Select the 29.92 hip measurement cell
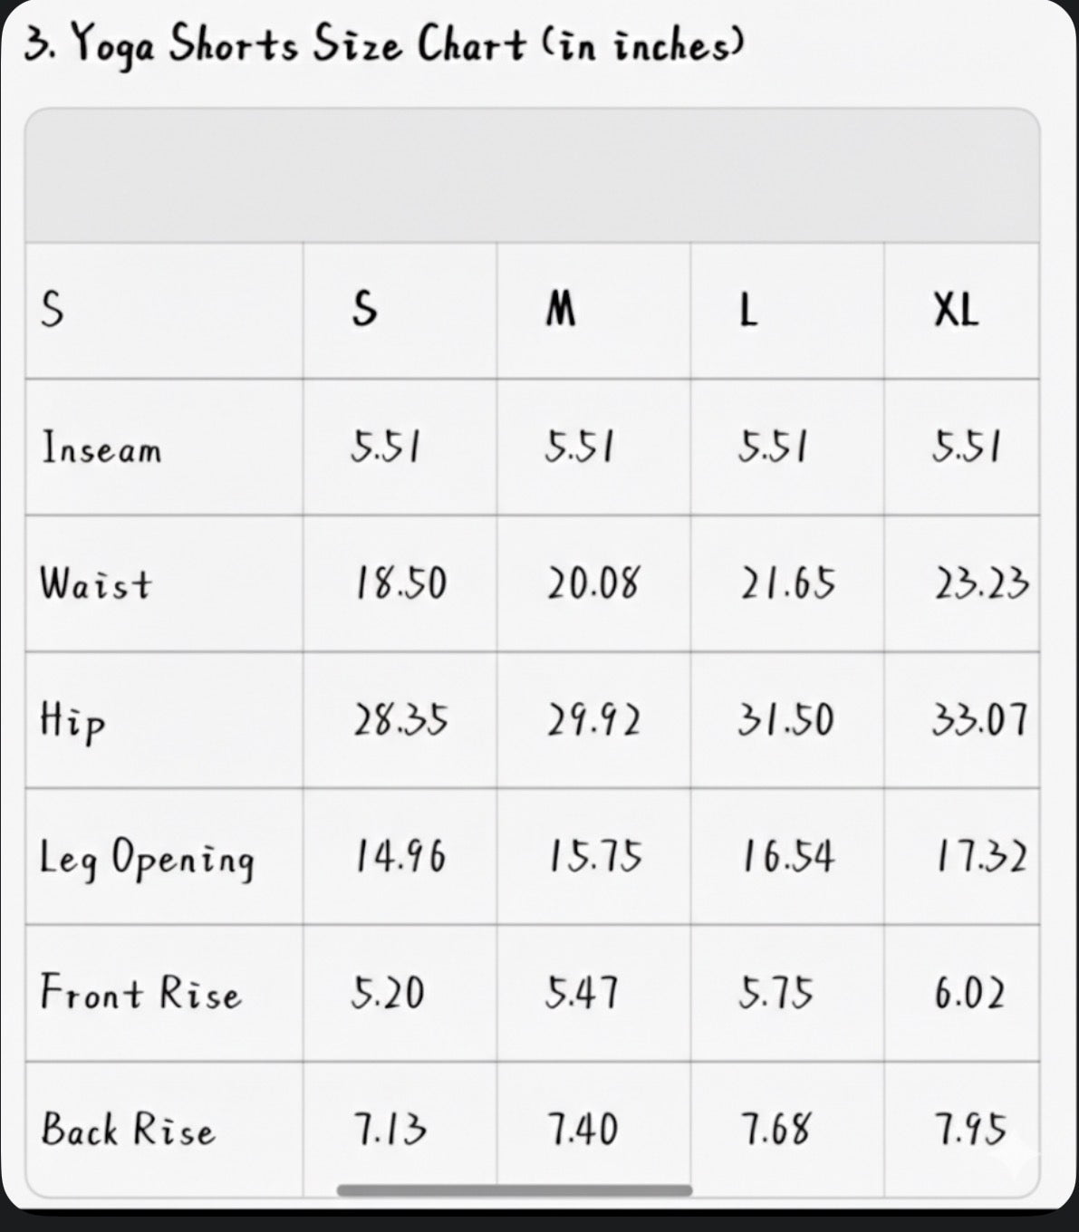The image size is (1079, 1232). tap(593, 721)
